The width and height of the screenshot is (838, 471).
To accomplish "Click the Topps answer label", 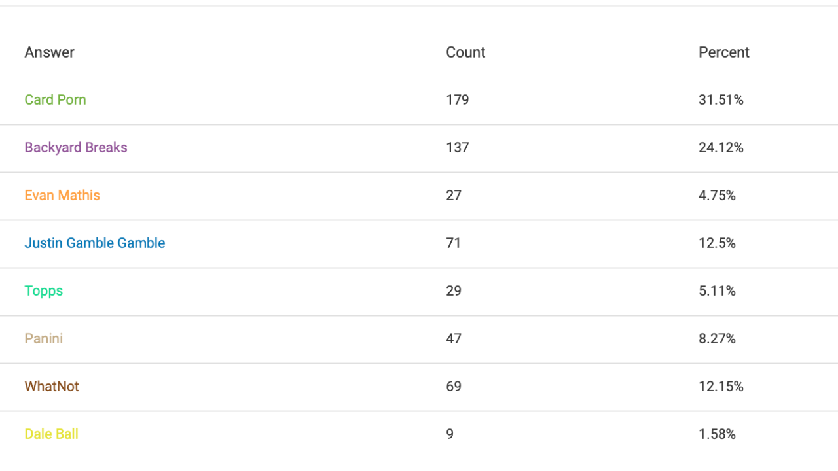I will pyautogui.click(x=44, y=291).
